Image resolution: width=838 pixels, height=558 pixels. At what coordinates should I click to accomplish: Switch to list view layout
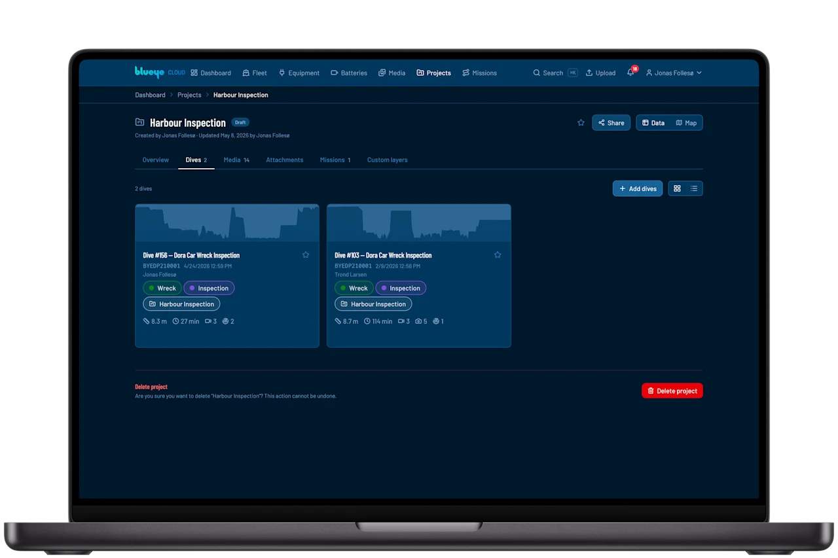694,188
